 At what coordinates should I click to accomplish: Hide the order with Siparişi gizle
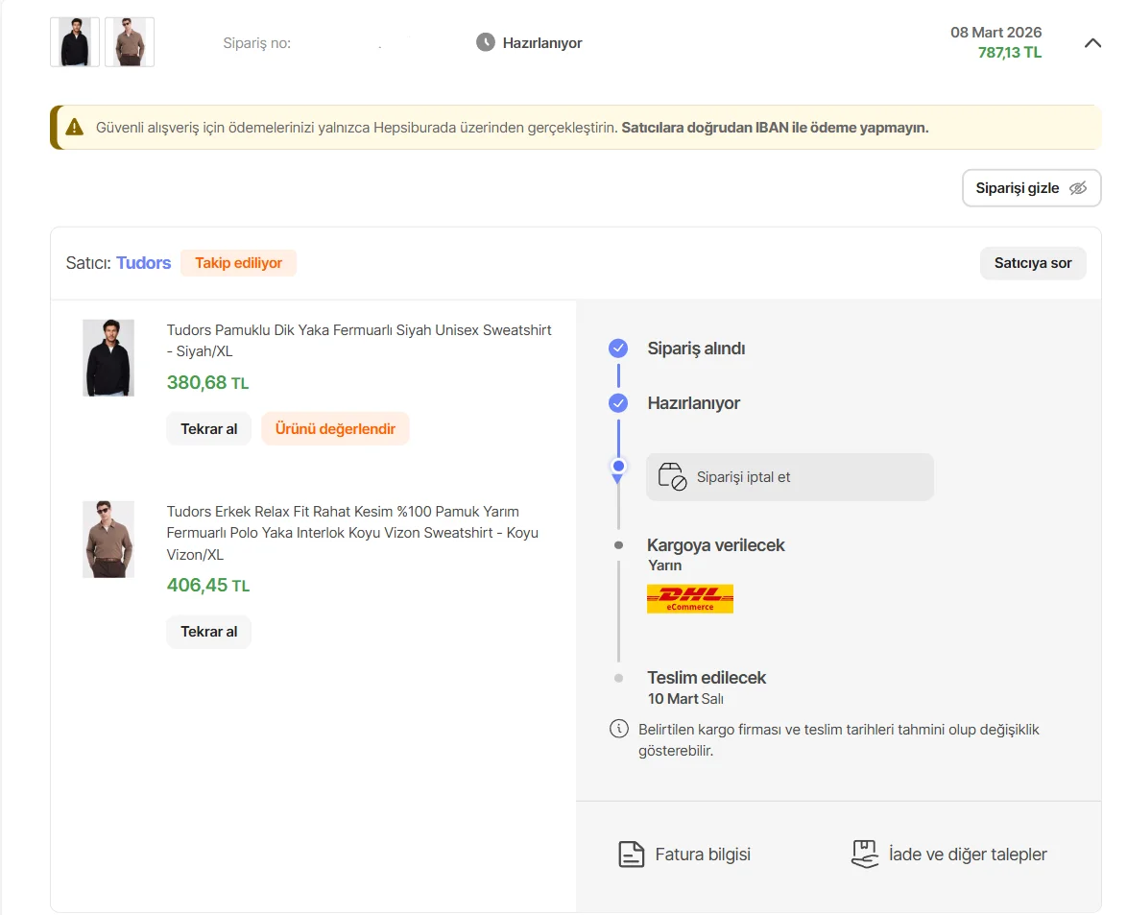pos(1031,188)
